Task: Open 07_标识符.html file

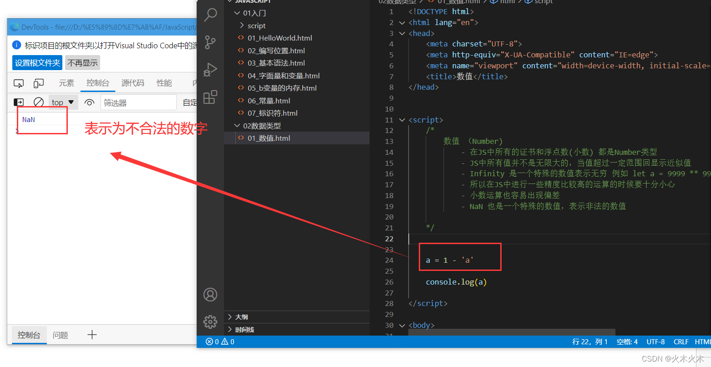Action: coord(297,113)
